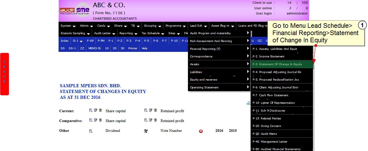Click edit icon for Current Share capital
Viewport: 368px width, 151px height.
[x=95, y=110]
